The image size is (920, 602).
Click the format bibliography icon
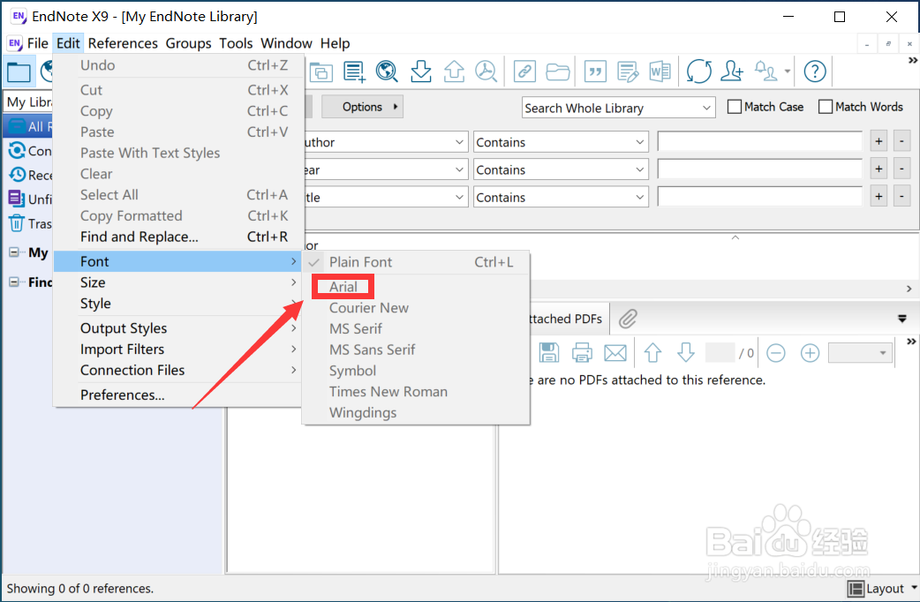[x=628, y=71]
